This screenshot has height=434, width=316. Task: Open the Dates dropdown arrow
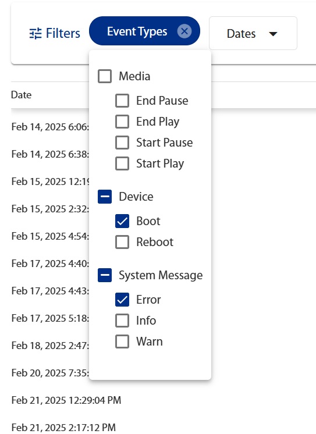coord(273,34)
